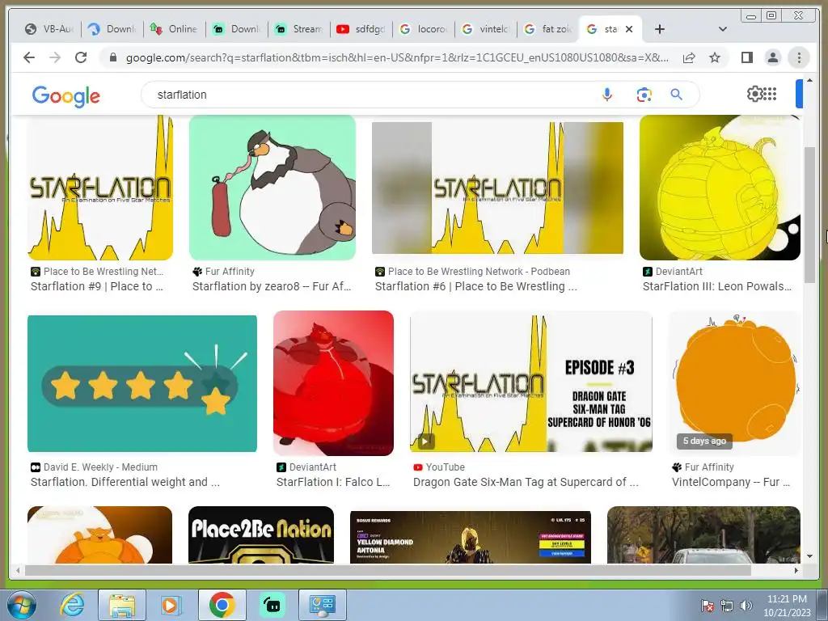Select the five-star rating thumbnail
The image size is (828, 621).
142,383
